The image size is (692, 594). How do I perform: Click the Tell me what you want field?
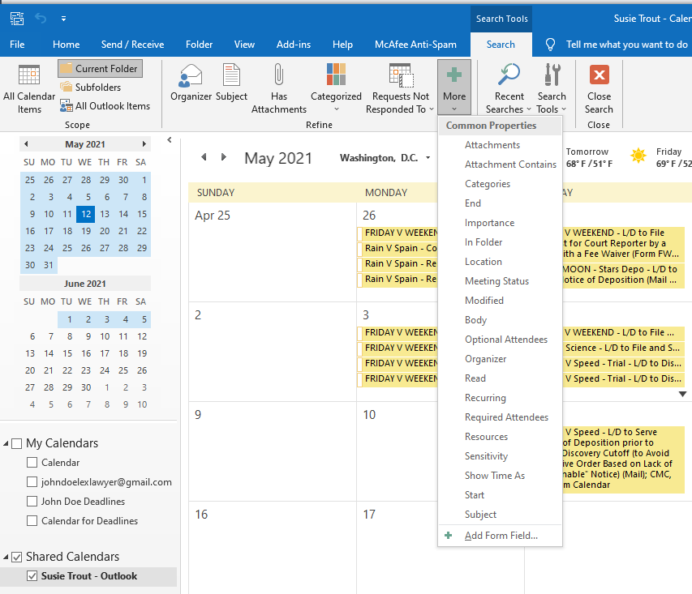click(626, 45)
